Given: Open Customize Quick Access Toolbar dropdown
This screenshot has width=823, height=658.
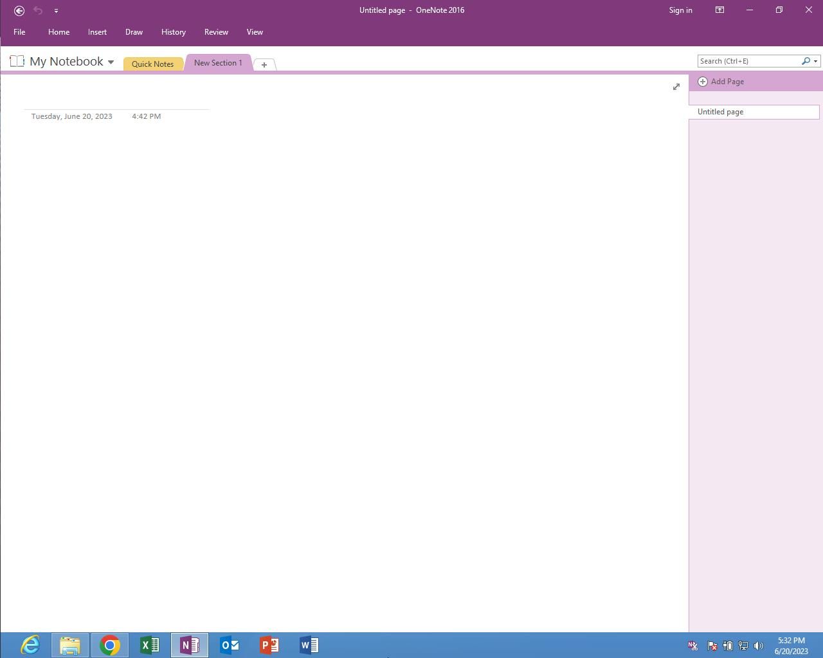Looking at the screenshot, I should point(56,11).
